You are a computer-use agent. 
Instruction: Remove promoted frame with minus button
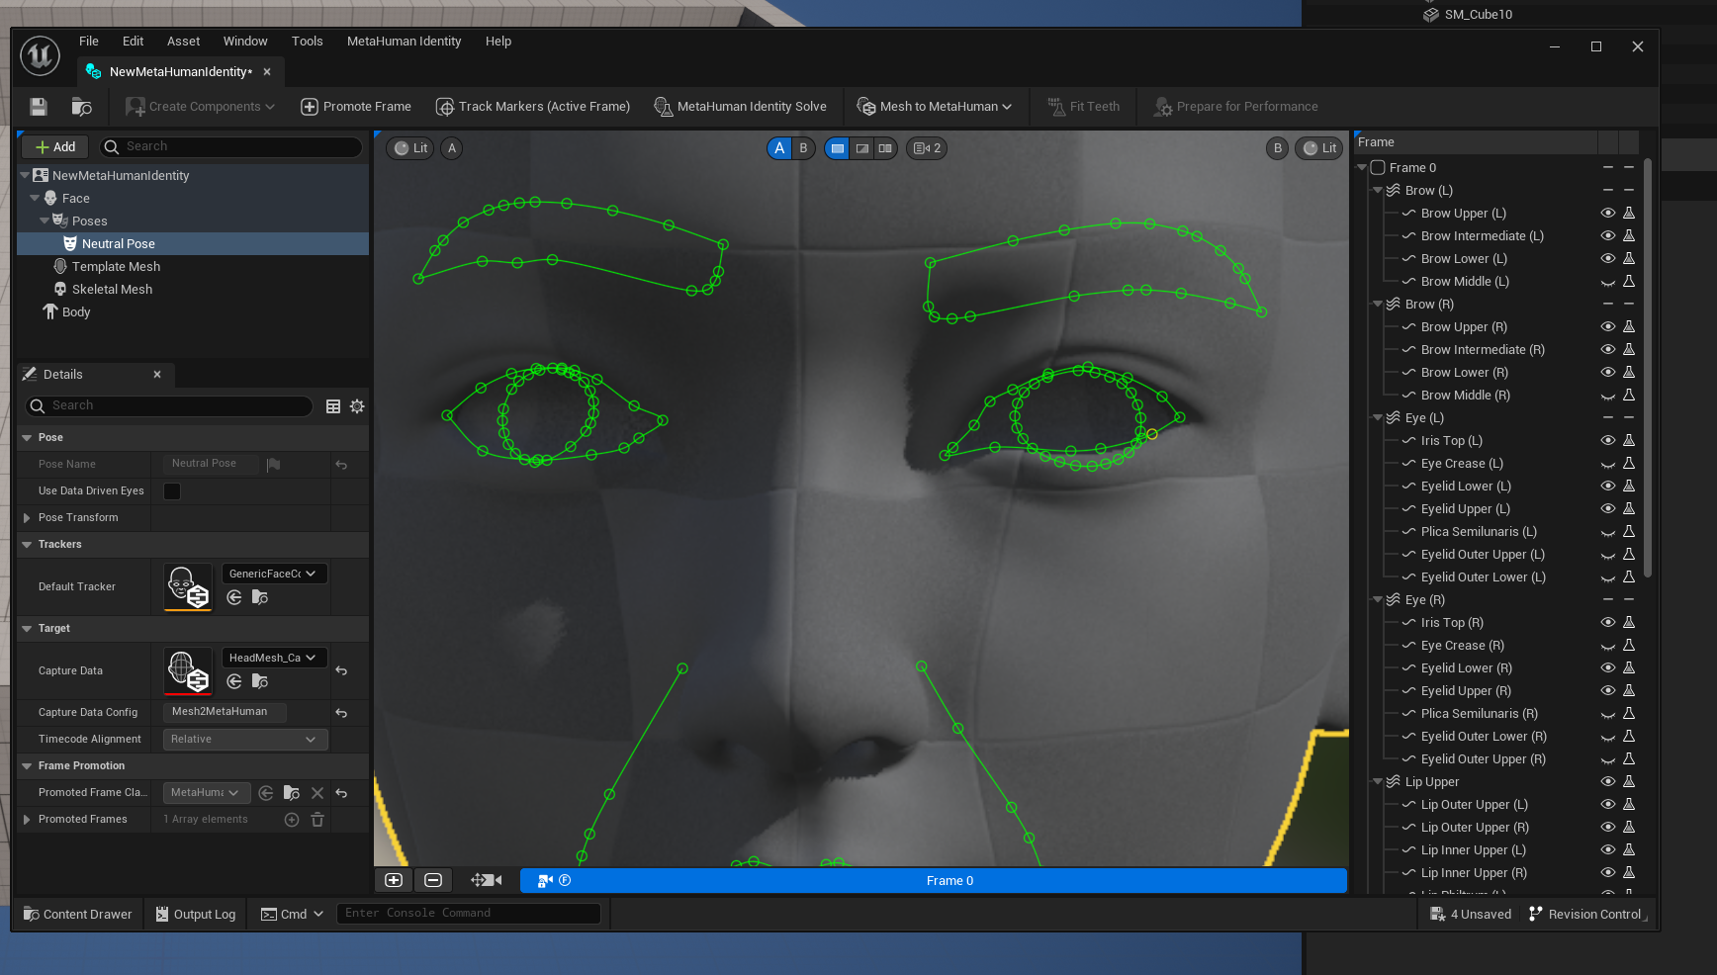pyautogui.click(x=433, y=880)
